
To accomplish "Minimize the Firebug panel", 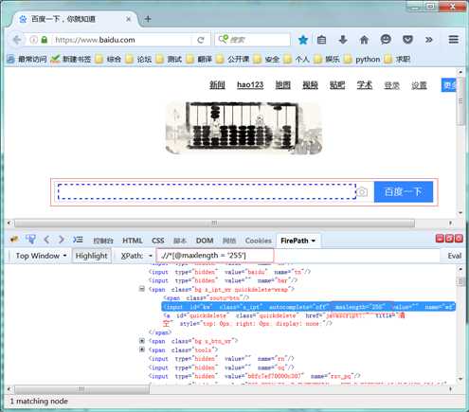I will (440, 239).
